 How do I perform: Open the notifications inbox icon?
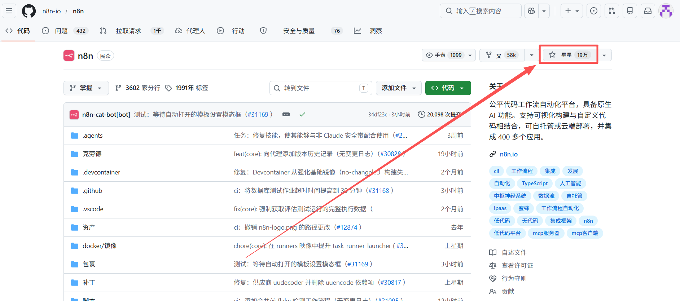point(648,11)
